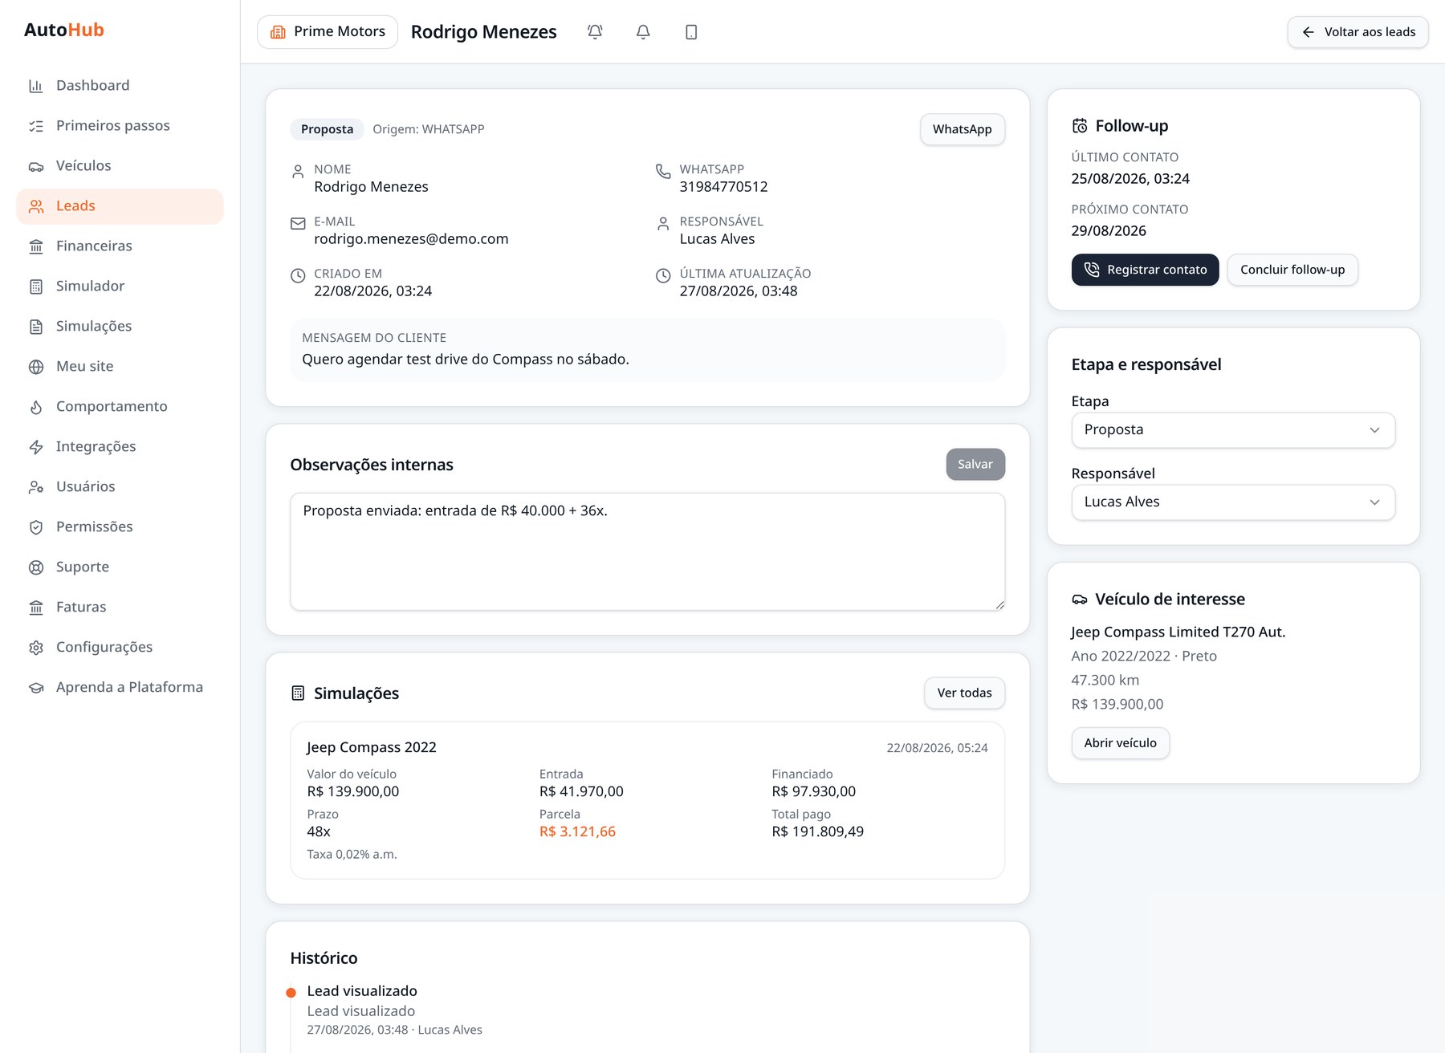Click the Follow-up calendar clock icon
This screenshot has height=1053, width=1445.
(1080, 126)
